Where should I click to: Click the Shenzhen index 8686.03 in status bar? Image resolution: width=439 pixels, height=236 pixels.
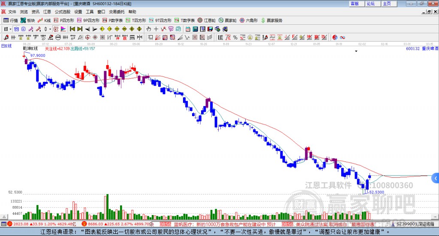pos(95,224)
